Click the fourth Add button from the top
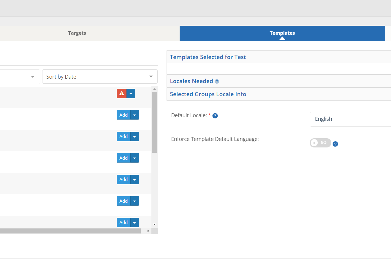Viewport: 391px width, 259px height. 124,179
